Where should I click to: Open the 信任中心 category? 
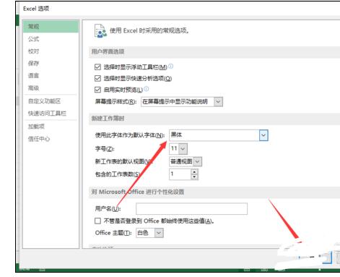(39, 139)
